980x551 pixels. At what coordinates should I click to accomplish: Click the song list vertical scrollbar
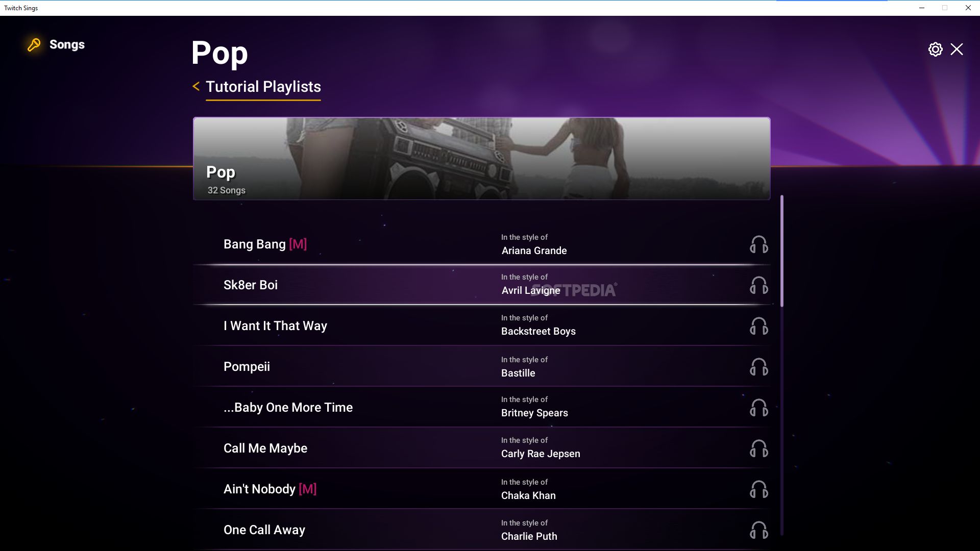click(x=781, y=251)
